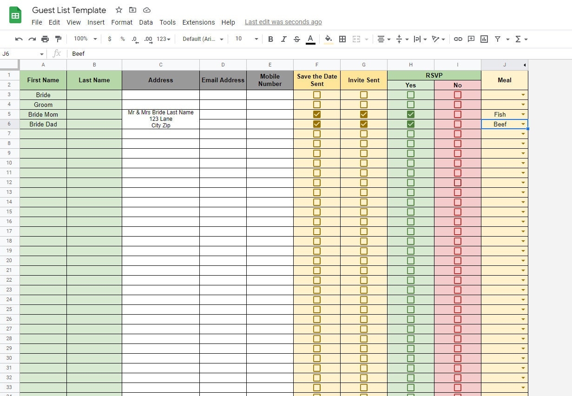The width and height of the screenshot is (572, 396).
Task: Open the Text color picker
Action: (310, 39)
